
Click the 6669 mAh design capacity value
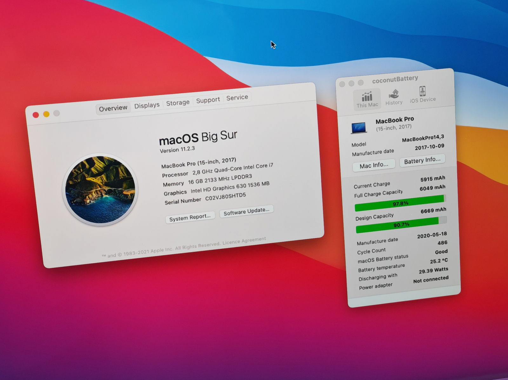433,210
